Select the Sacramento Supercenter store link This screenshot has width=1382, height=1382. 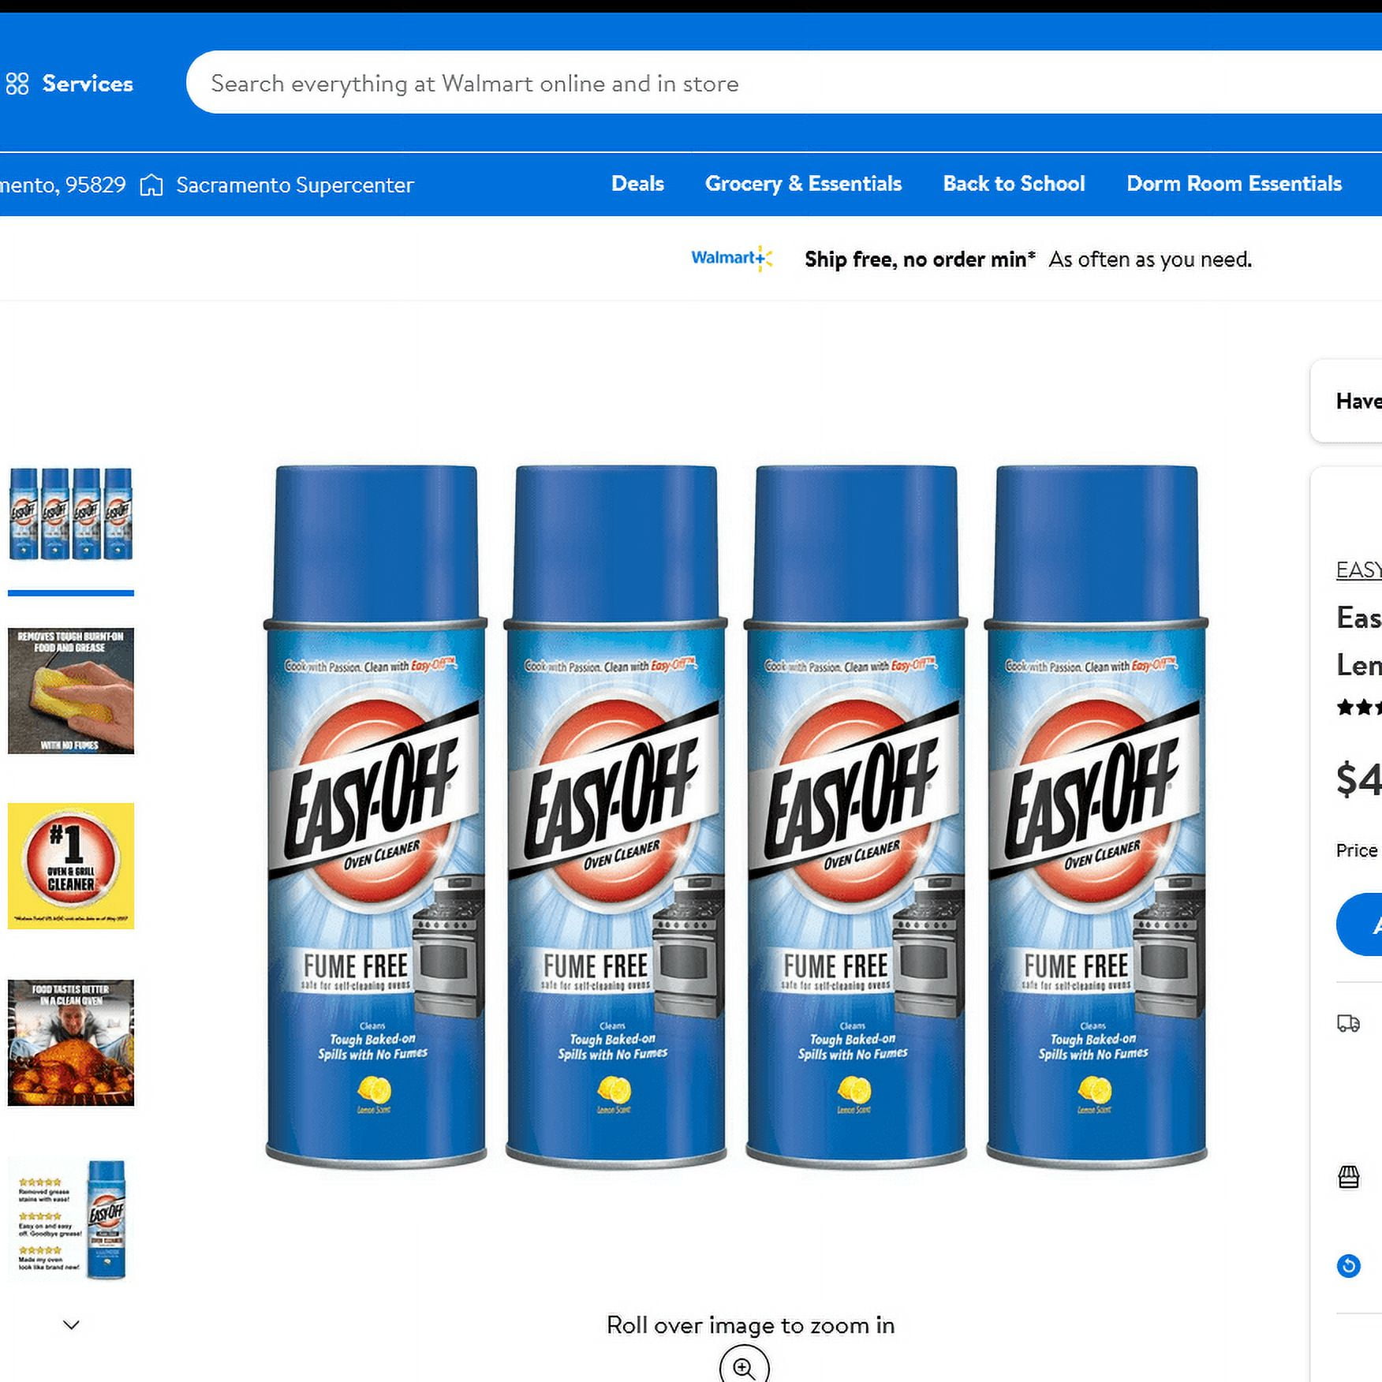[x=294, y=185]
